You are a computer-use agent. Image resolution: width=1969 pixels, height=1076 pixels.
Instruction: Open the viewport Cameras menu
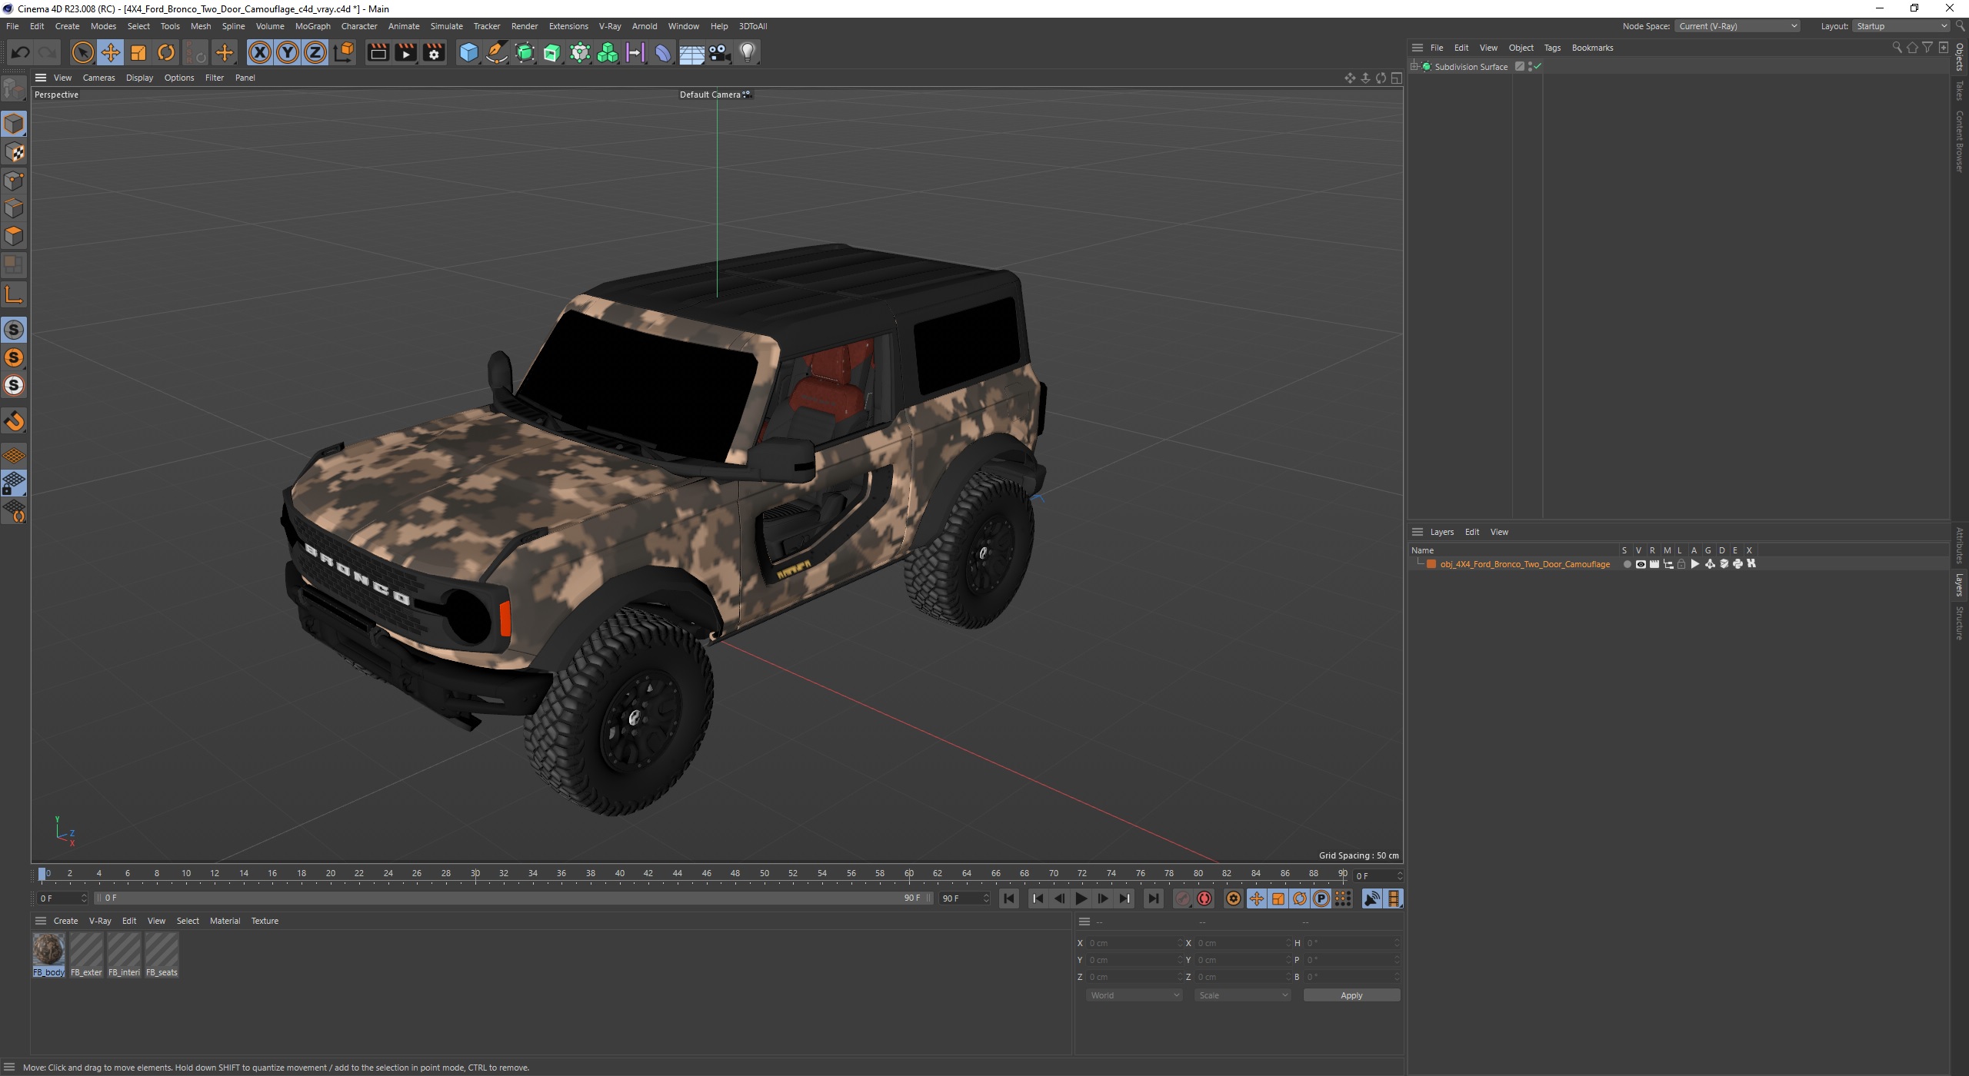98,78
